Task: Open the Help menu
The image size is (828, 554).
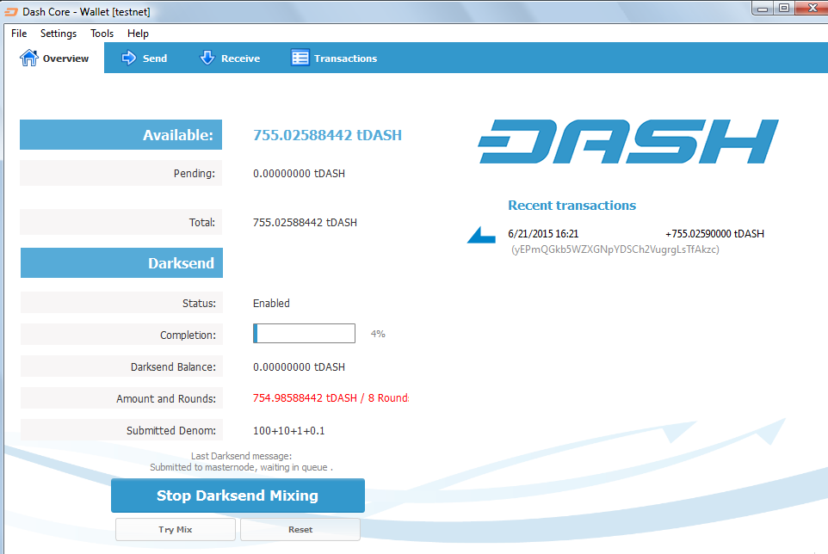Action: 138,34
